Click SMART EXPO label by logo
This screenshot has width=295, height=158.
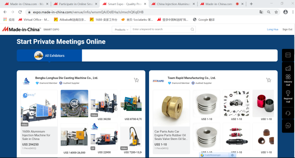coord(51,29)
